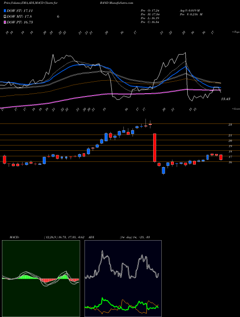The width and height of the screenshot is (240, 317).
Task: Click the last red candlestick on the price chart
Action: point(221,157)
